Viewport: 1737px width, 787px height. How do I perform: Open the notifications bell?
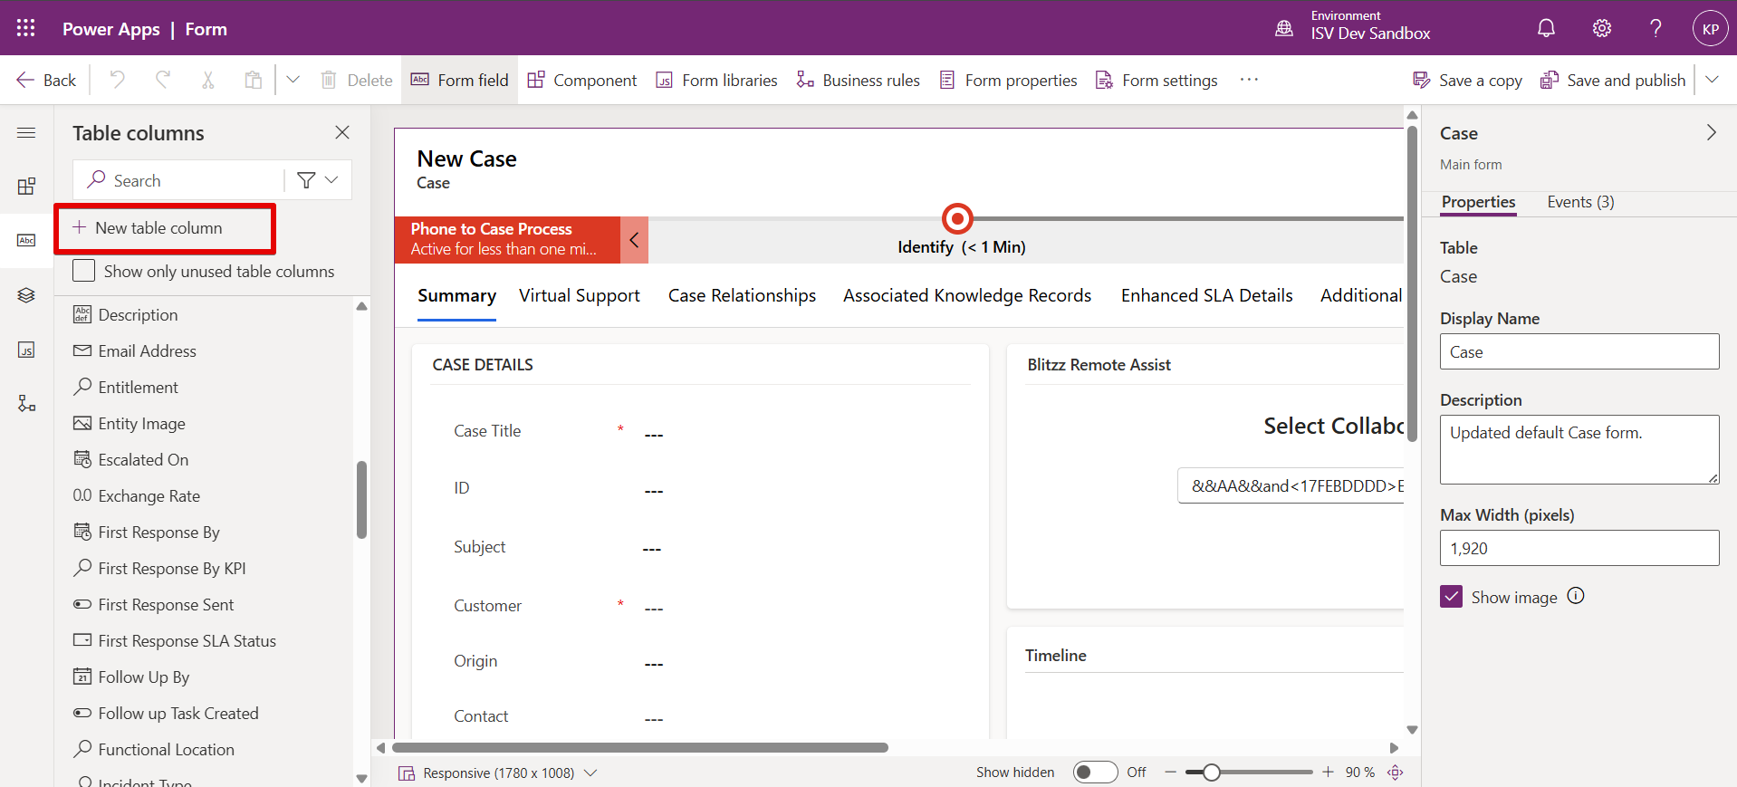point(1546,28)
